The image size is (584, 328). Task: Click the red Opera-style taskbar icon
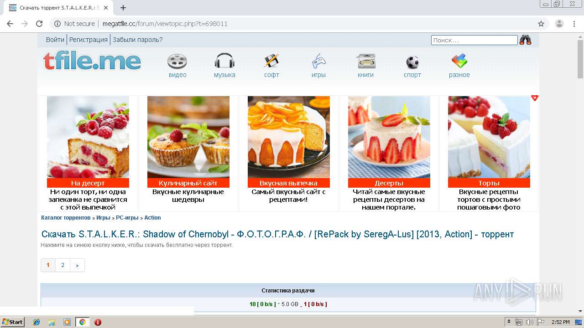[98, 322]
